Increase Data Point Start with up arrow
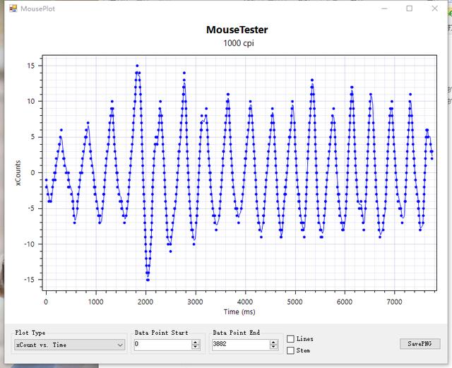 195,342
